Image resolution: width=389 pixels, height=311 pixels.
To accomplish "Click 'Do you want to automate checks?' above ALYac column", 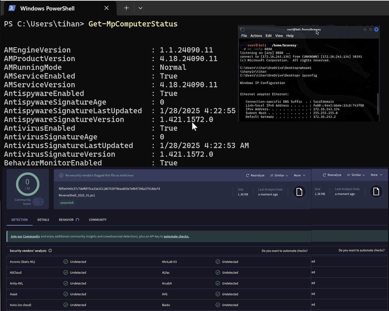I will tap(285, 251).
